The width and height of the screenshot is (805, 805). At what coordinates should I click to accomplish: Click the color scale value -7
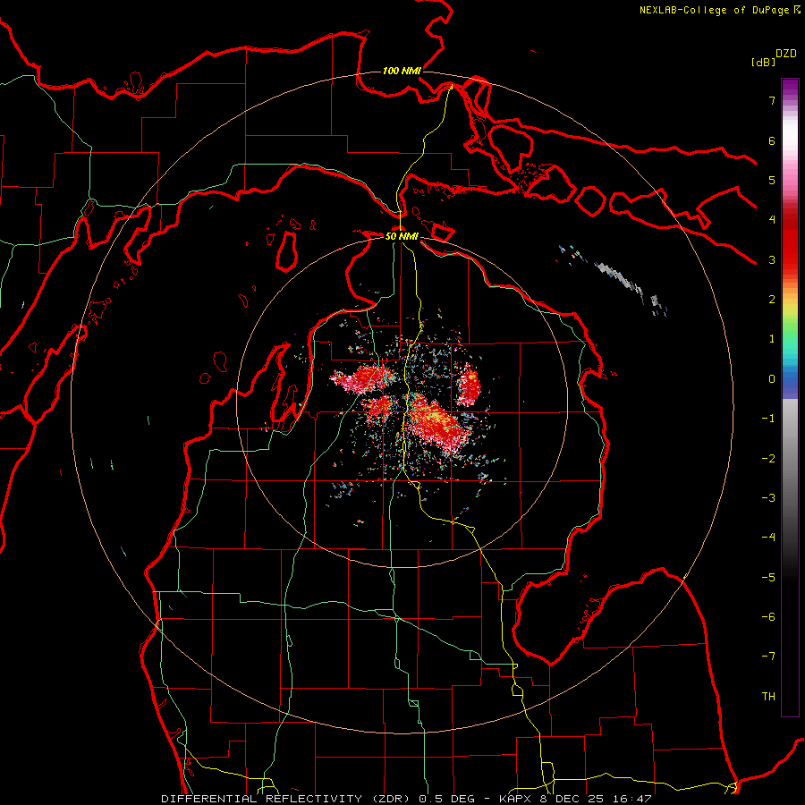(768, 657)
